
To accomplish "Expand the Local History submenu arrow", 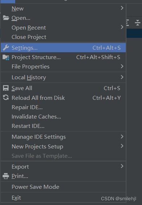I will [122, 77].
